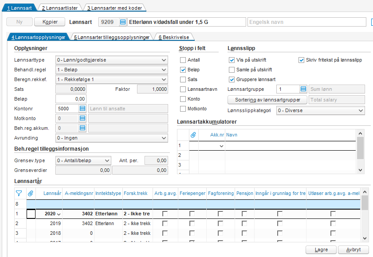
Task: Open account lookup icon for Kontonr 5000
Action: click(82, 109)
